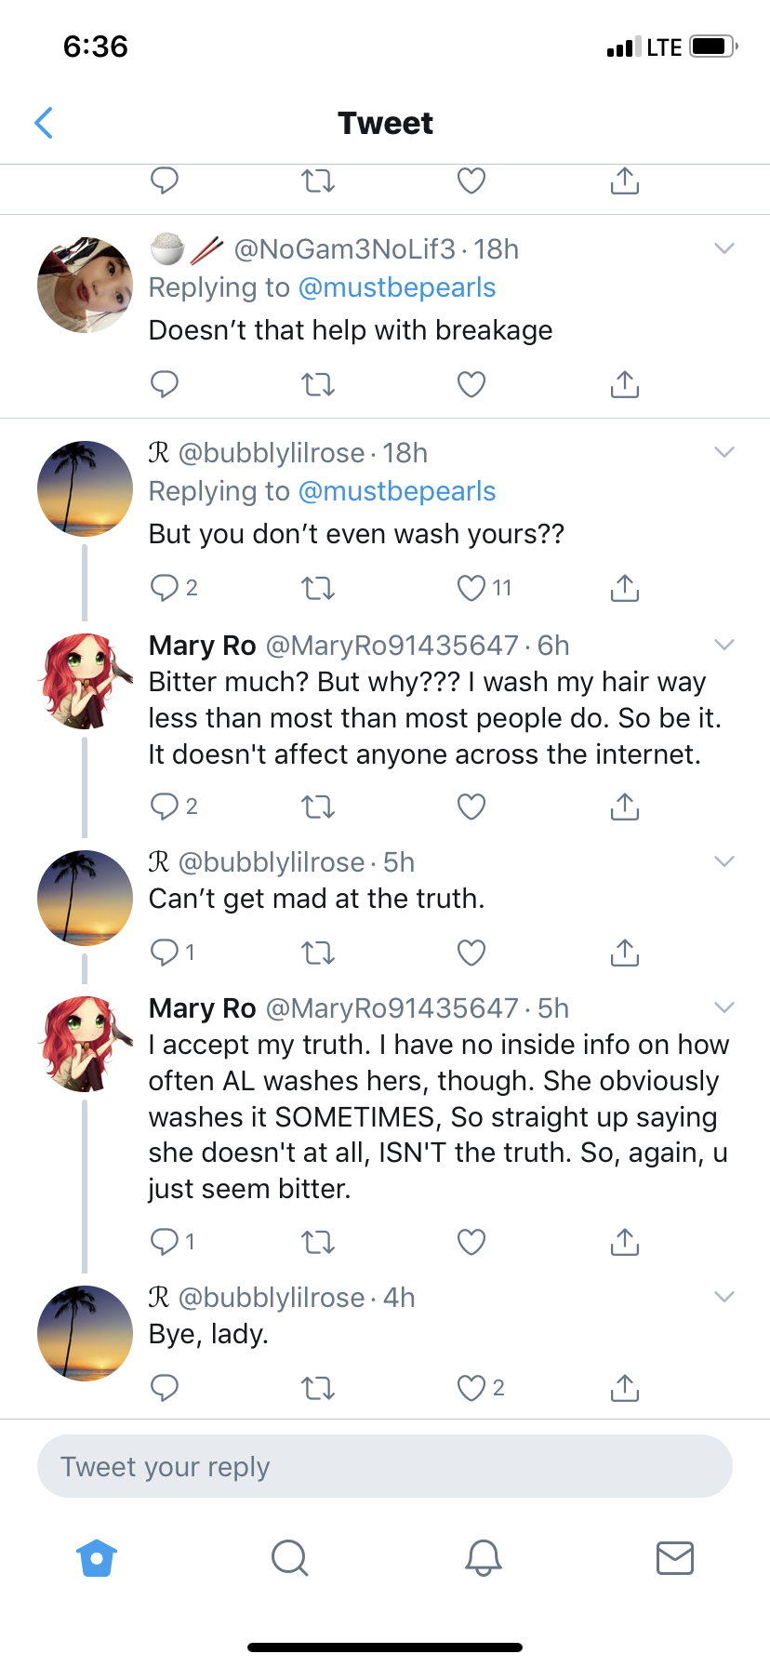
Task: Retweet the "Bye, lady." tweet
Action: 318,1388
